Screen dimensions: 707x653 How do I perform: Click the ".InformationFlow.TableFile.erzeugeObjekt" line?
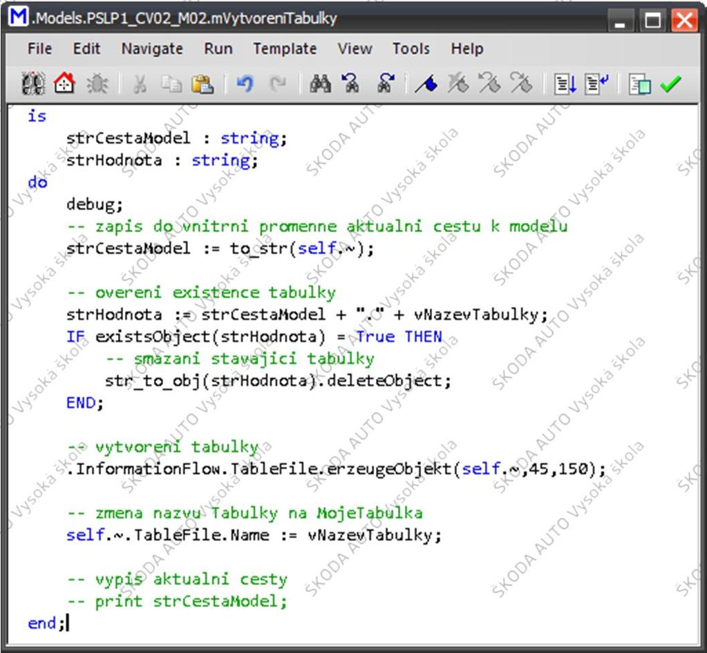pos(337,469)
